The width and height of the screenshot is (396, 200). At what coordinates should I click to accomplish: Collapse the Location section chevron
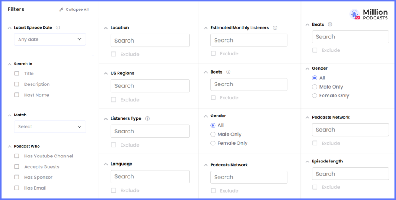tap(106, 28)
